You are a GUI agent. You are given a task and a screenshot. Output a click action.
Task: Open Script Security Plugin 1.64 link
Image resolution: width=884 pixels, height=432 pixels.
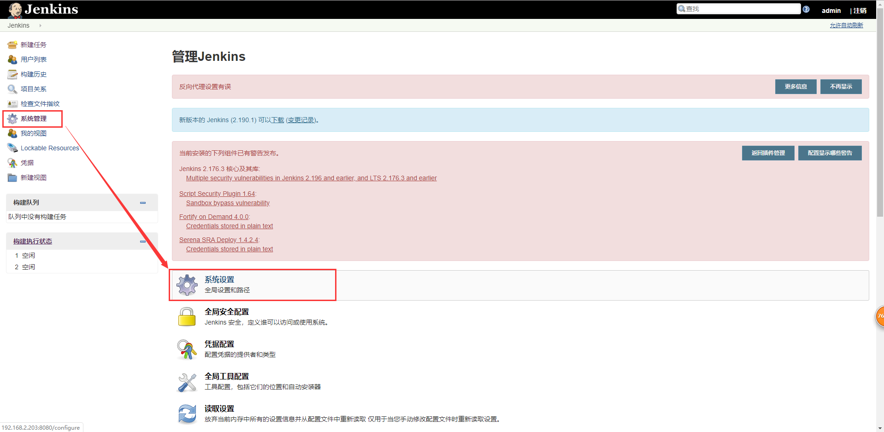point(217,194)
